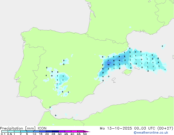Pick the magenta swatch between 40 and 45
Viewport: 174px width, 135px height.
[x=74, y=131]
